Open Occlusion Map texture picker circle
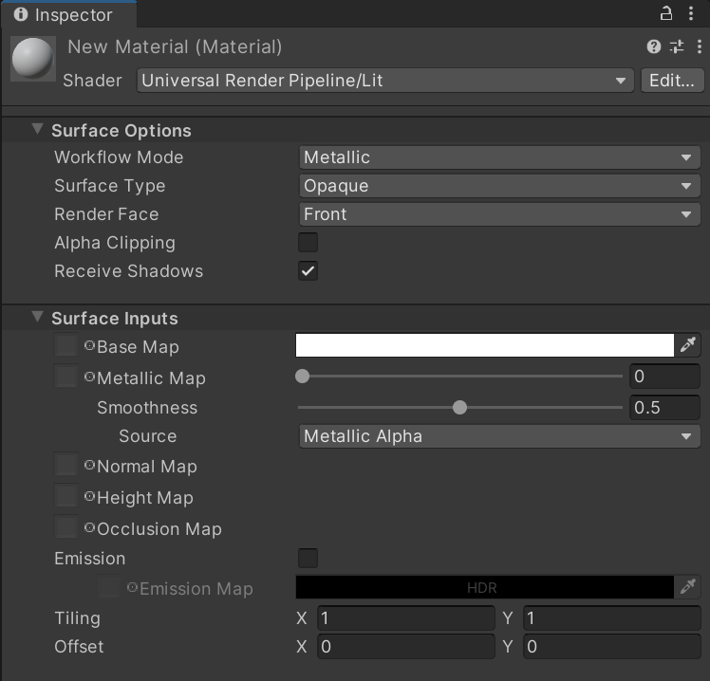The height and width of the screenshot is (681, 710). click(x=89, y=527)
